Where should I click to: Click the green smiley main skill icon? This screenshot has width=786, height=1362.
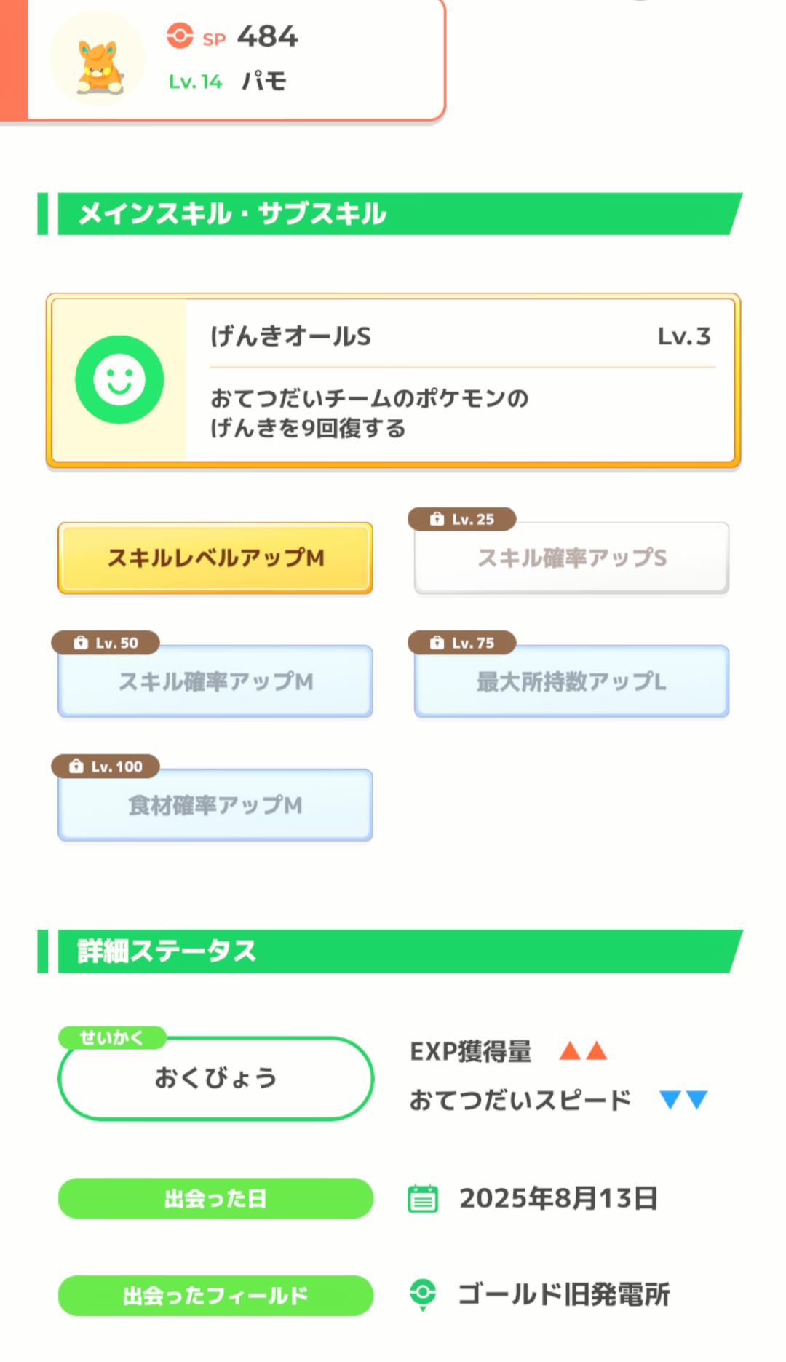coord(119,379)
